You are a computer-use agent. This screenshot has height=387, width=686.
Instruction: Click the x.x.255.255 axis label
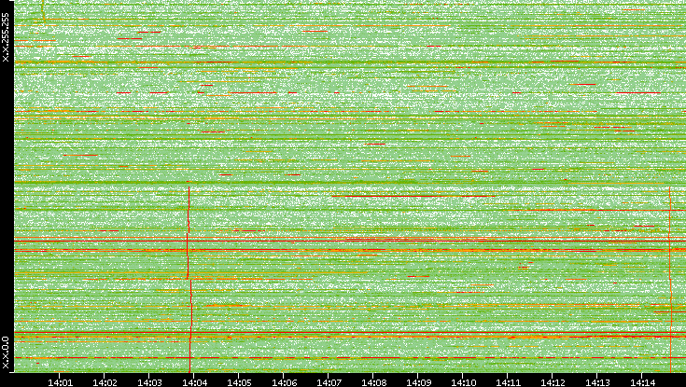tap(6, 37)
